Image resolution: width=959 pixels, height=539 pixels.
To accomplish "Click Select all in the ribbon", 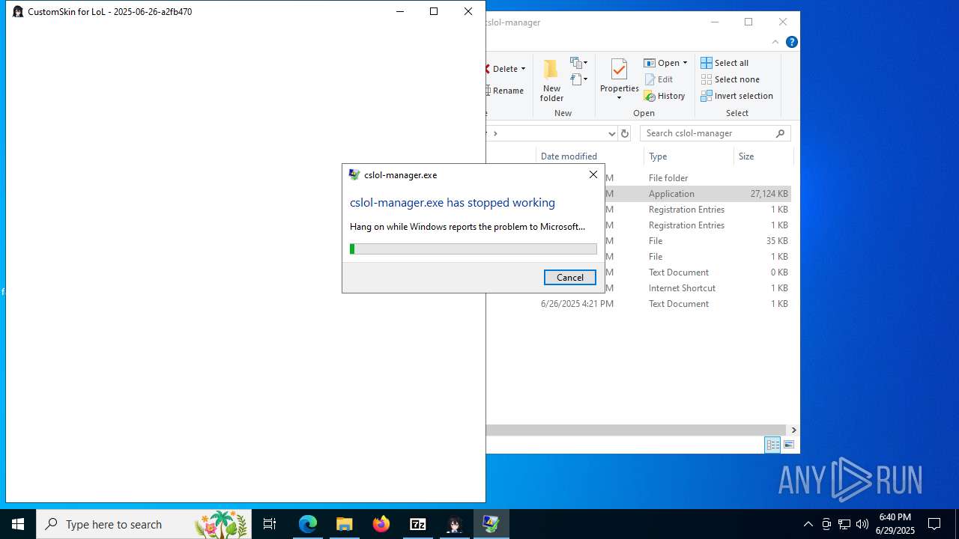I will (x=724, y=63).
